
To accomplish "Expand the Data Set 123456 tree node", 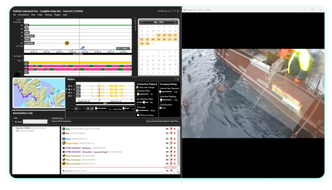I will pos(14,128).
